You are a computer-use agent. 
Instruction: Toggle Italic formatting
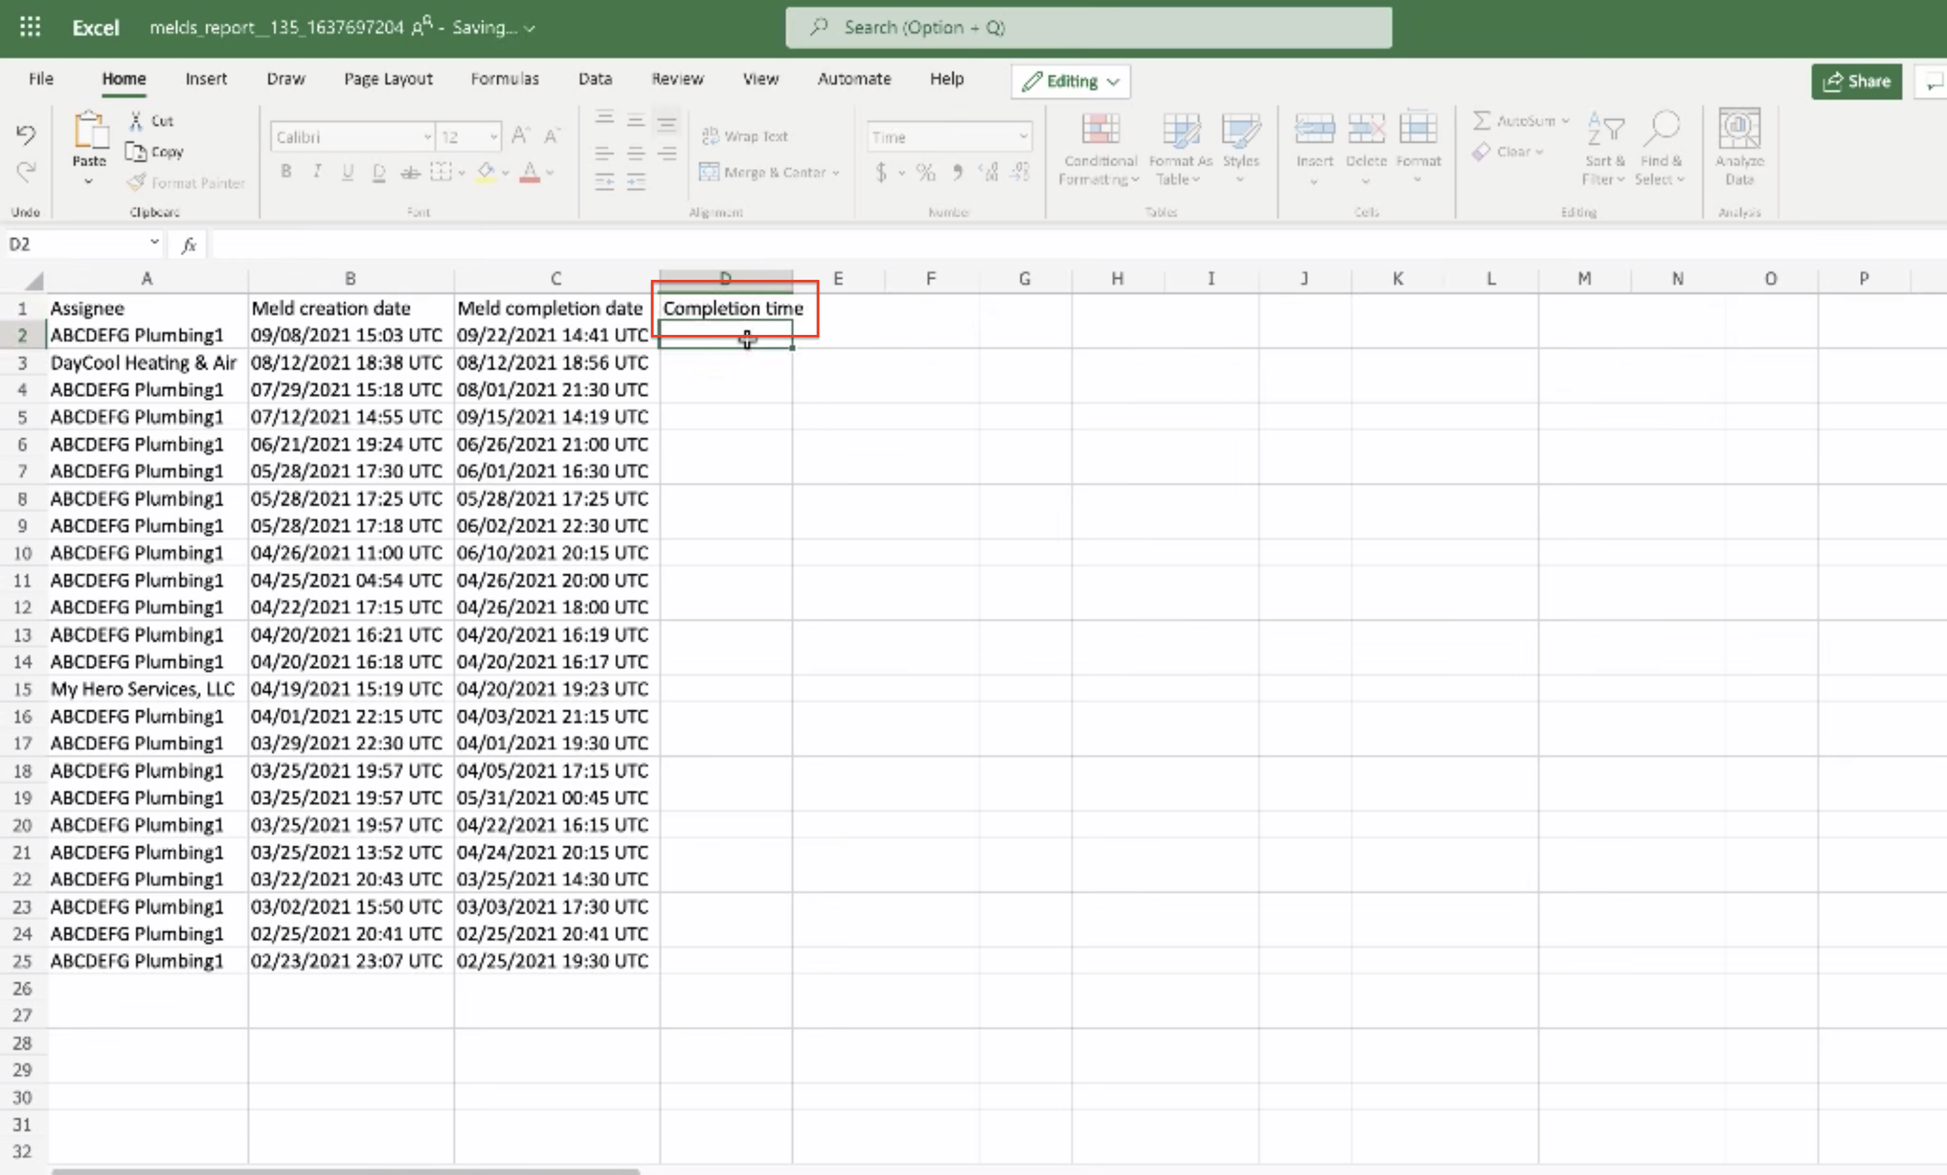tap(317, 172)
